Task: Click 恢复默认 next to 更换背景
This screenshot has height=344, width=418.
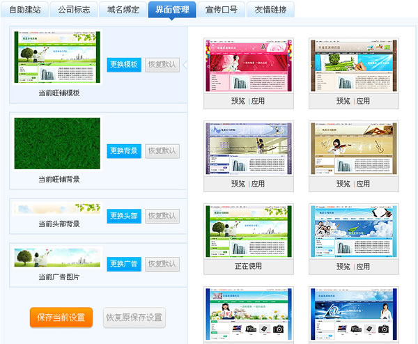Action: pos(162,150)
